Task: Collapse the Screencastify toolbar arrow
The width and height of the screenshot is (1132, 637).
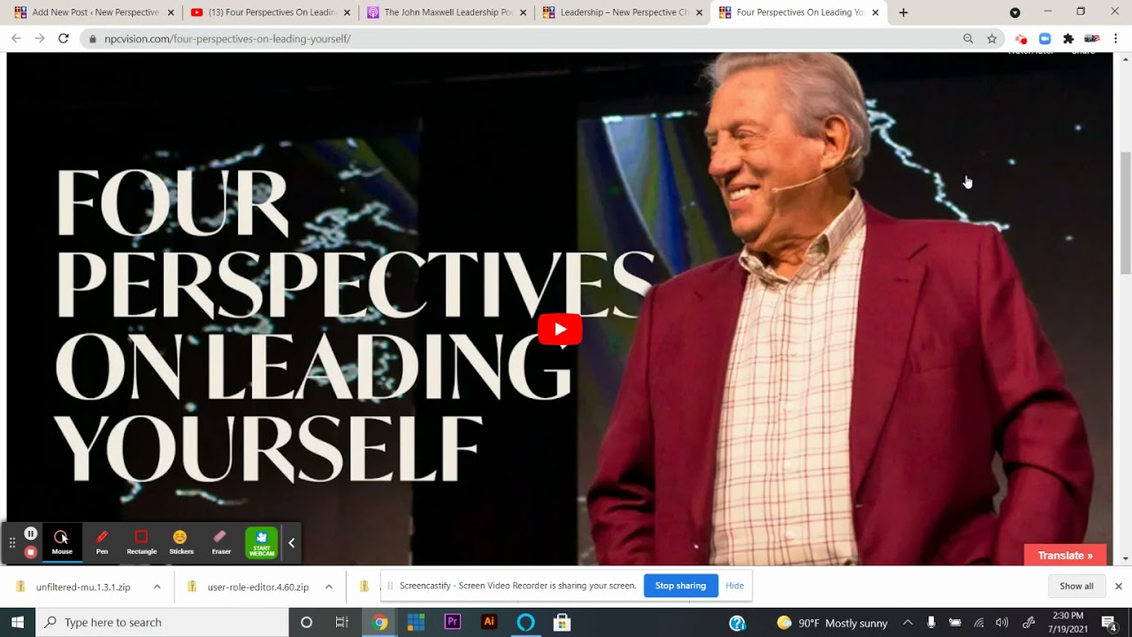Action: [x=291, y=542]
